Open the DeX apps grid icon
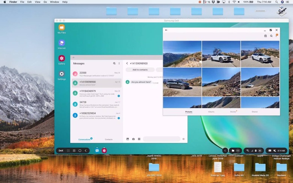Viewport: 293px width, 183px height. 68,151
